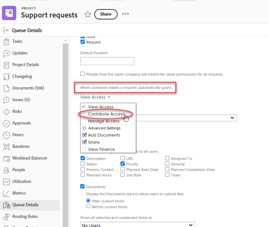Click the sidebar scroll up arrow
This screenshot has width=269, height=227.
click(x=65, y=41)
